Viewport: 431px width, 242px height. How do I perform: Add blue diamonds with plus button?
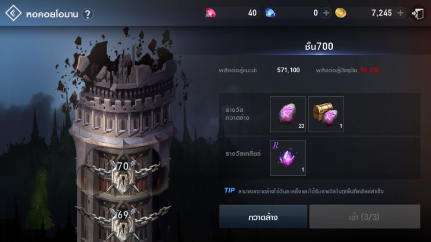click(326, 13)
